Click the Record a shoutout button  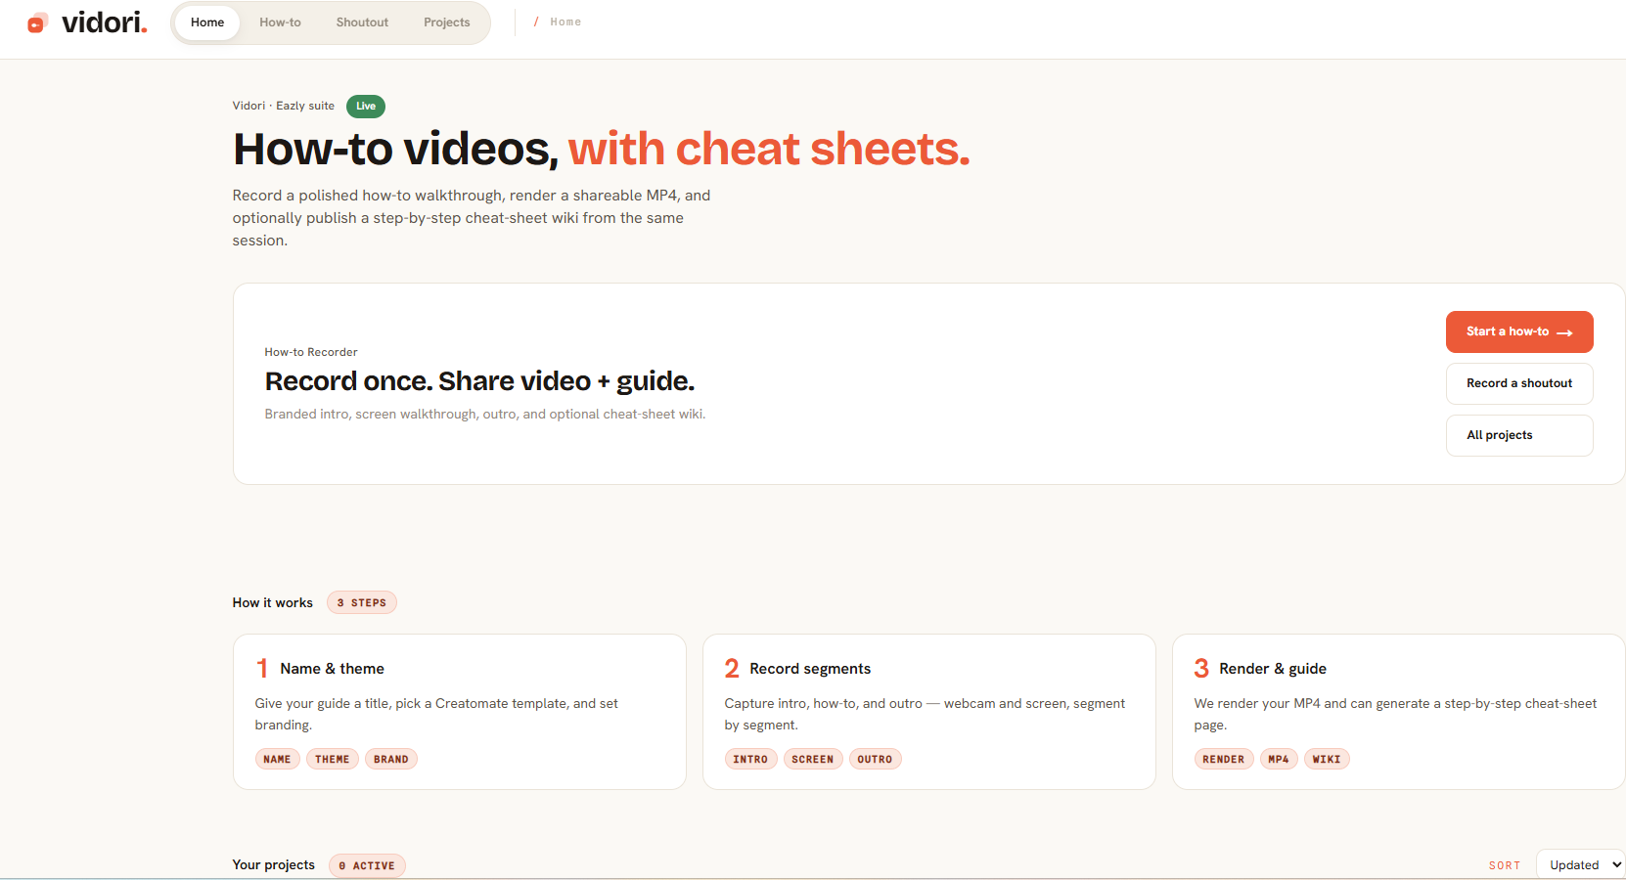click(x=1519, y=383)
